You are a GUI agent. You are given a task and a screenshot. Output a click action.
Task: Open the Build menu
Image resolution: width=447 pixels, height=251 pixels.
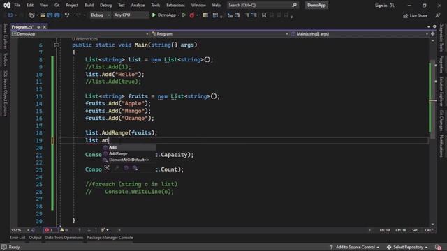89,5
